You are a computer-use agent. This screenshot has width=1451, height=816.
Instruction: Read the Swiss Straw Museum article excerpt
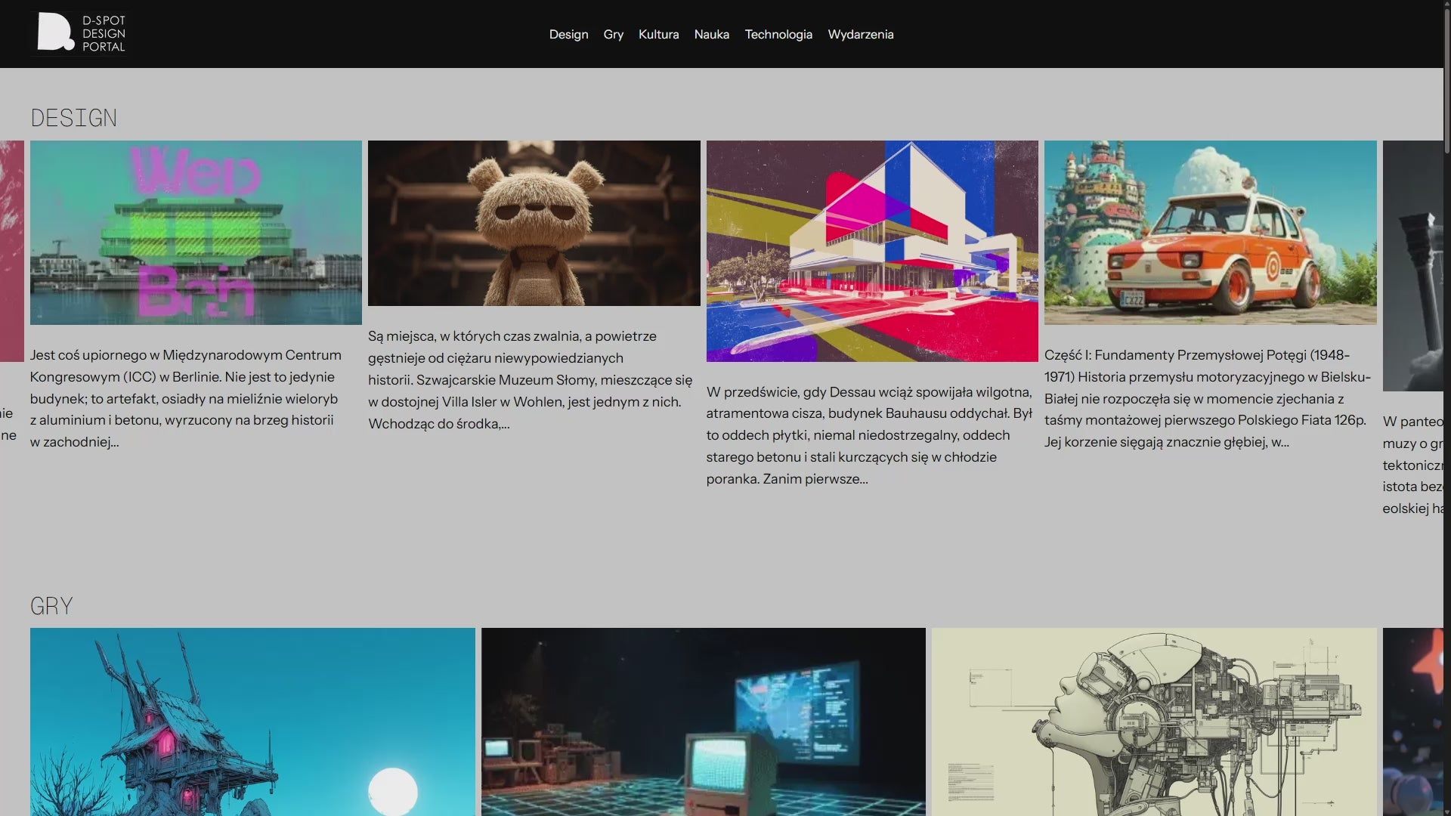[x=530, y=379]
